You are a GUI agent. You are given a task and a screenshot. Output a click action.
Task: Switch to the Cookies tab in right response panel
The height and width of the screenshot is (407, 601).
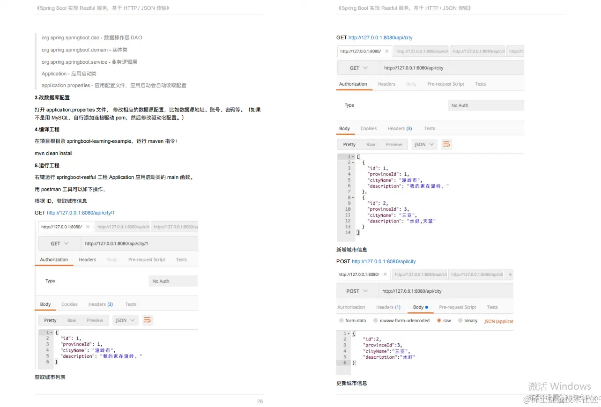coord(369,128)
